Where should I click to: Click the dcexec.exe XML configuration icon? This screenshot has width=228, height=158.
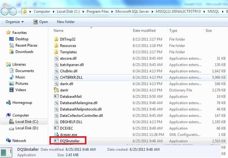[x=56, y=135]
